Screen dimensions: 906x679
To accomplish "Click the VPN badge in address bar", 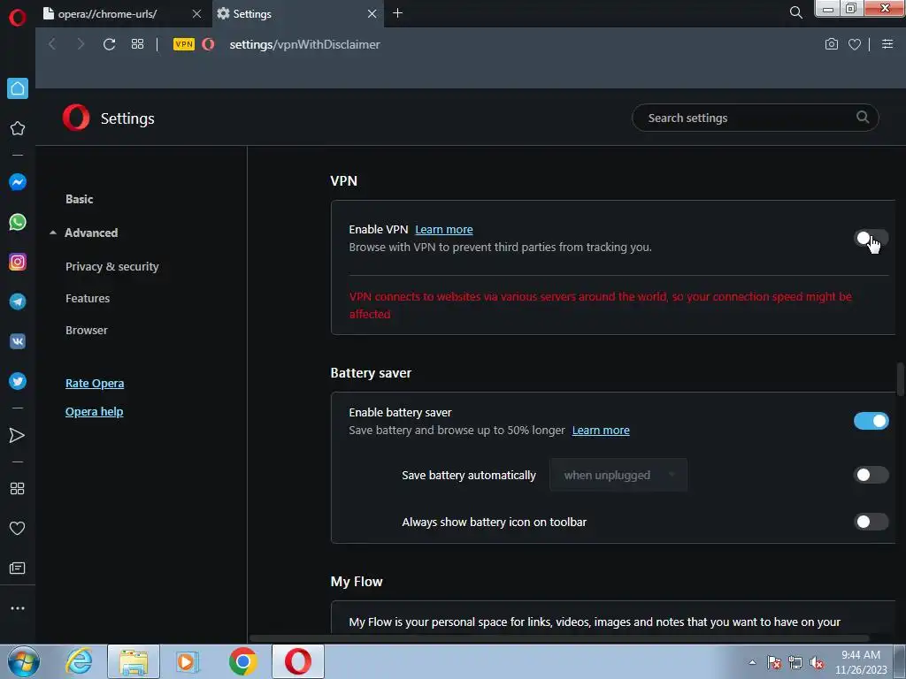I will click(184, 44).
